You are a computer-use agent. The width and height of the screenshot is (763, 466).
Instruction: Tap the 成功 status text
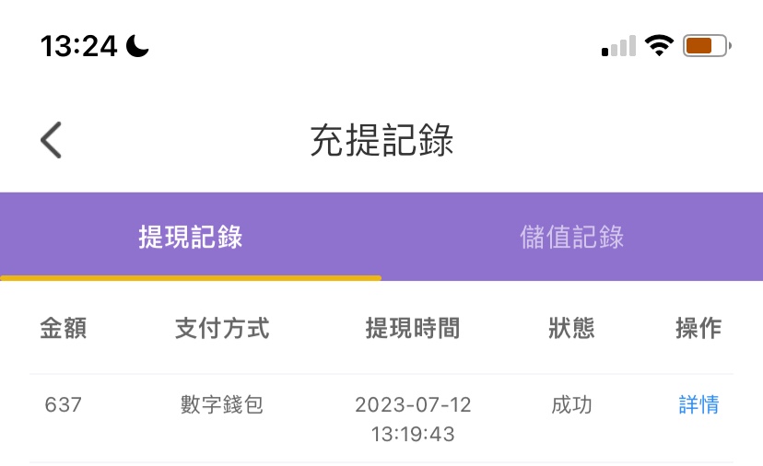click(571, 404)
